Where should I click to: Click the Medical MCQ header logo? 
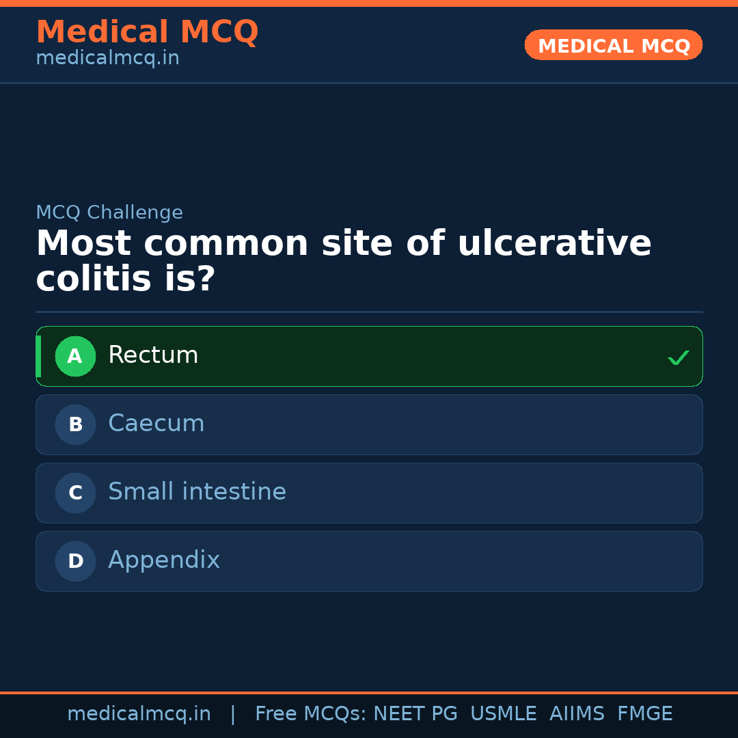pyautogui.click(x=147, y=31)
